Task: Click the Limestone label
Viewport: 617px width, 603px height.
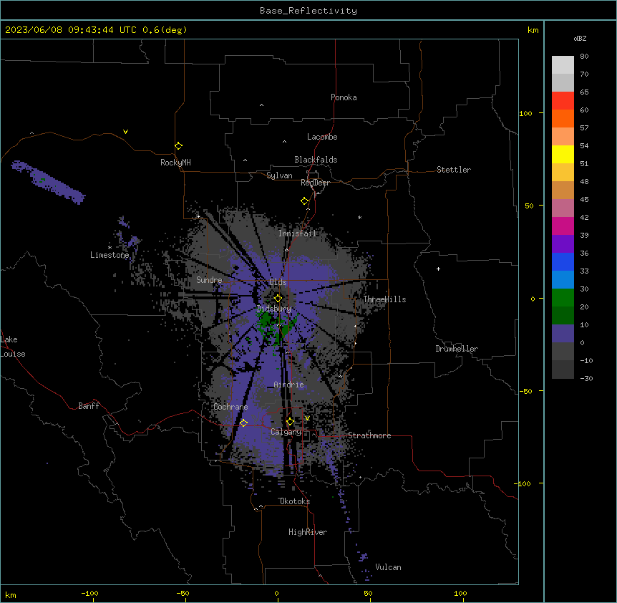Action: (x=110, y=255)
